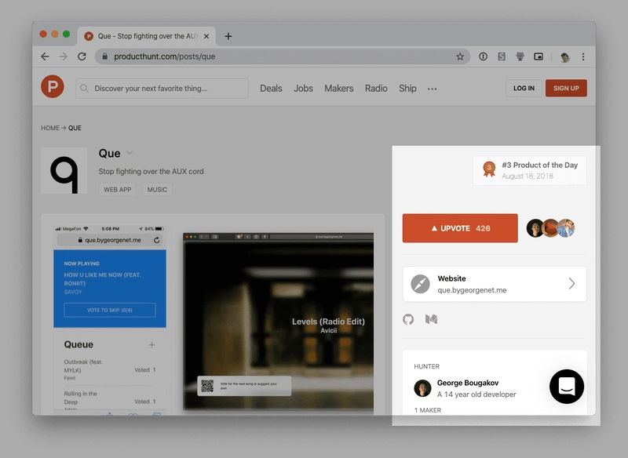Go back with the browser back arrow
The width and height of the screenshot is (628, 458).
tap(45, 56)
